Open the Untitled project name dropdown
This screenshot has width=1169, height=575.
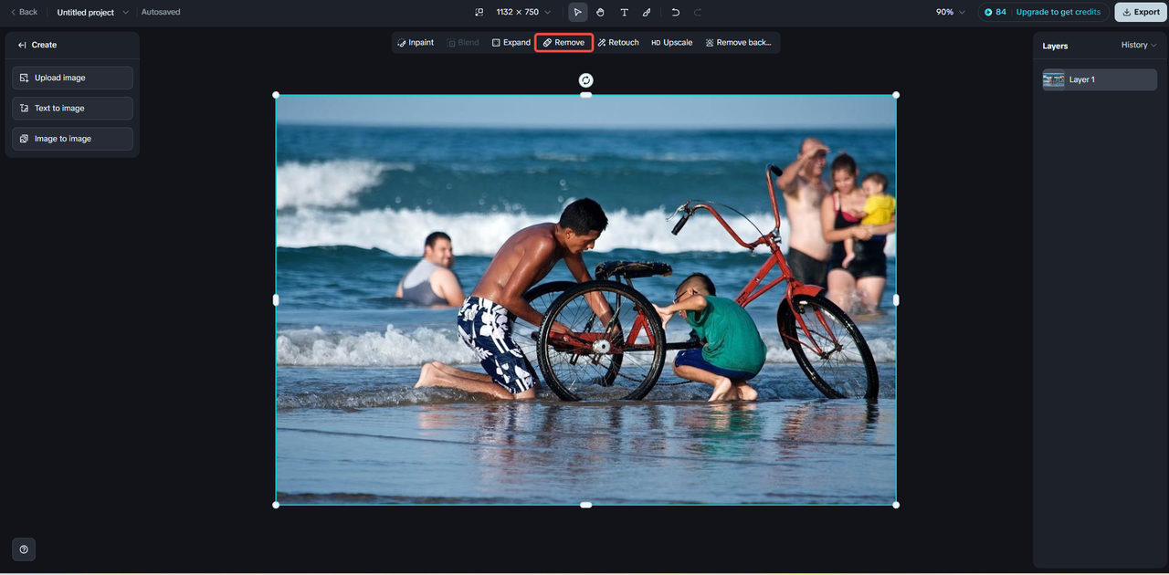pos(92,12)
